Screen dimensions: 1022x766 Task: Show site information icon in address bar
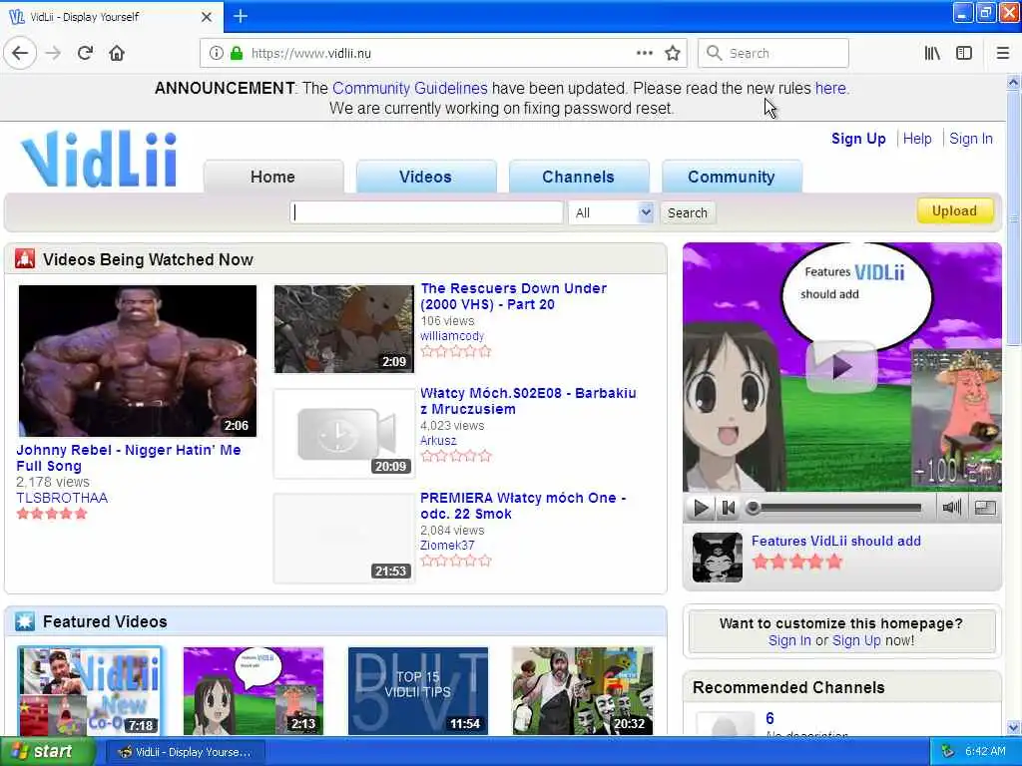click(216, 53)
